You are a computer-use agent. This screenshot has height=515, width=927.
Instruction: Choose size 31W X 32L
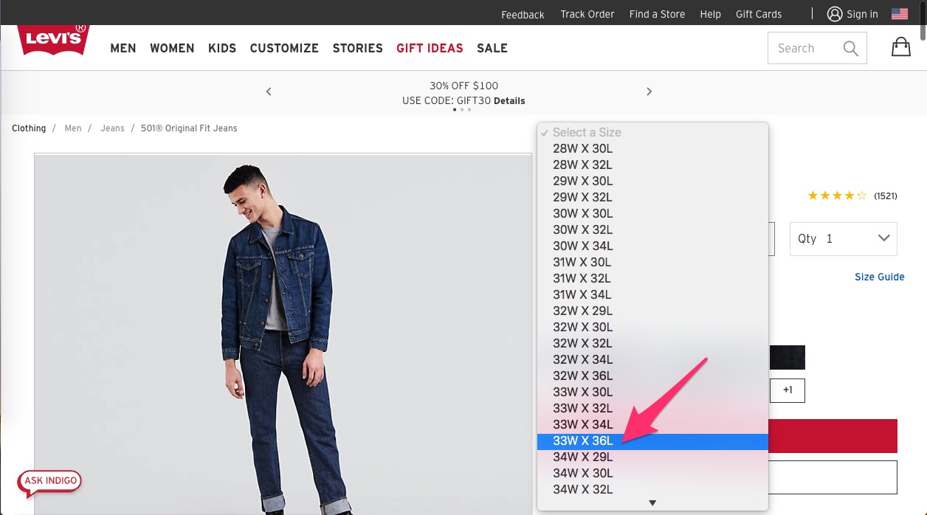pos(652,278)
